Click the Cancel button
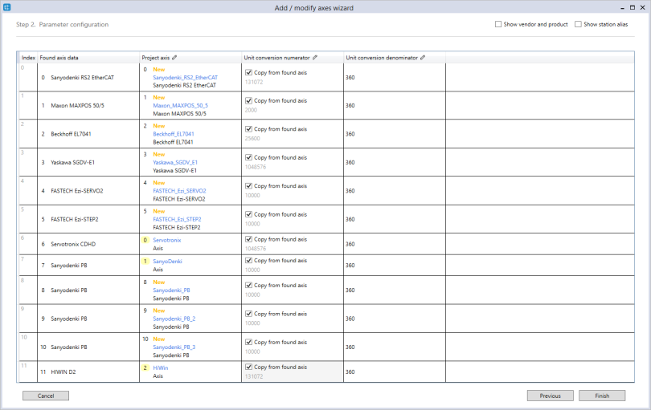 tap(46, 396)
